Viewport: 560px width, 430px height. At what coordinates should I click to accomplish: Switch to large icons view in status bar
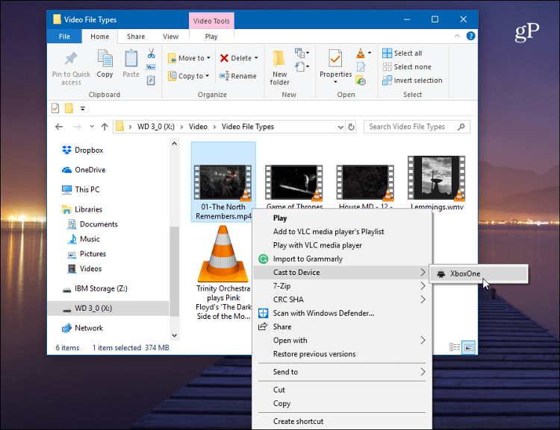click(469, 347)
